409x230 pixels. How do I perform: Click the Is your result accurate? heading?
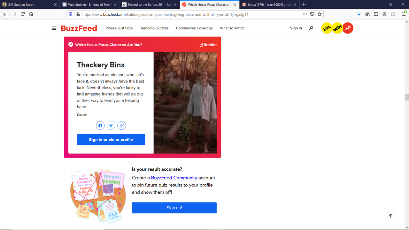[x=157, y=169]
